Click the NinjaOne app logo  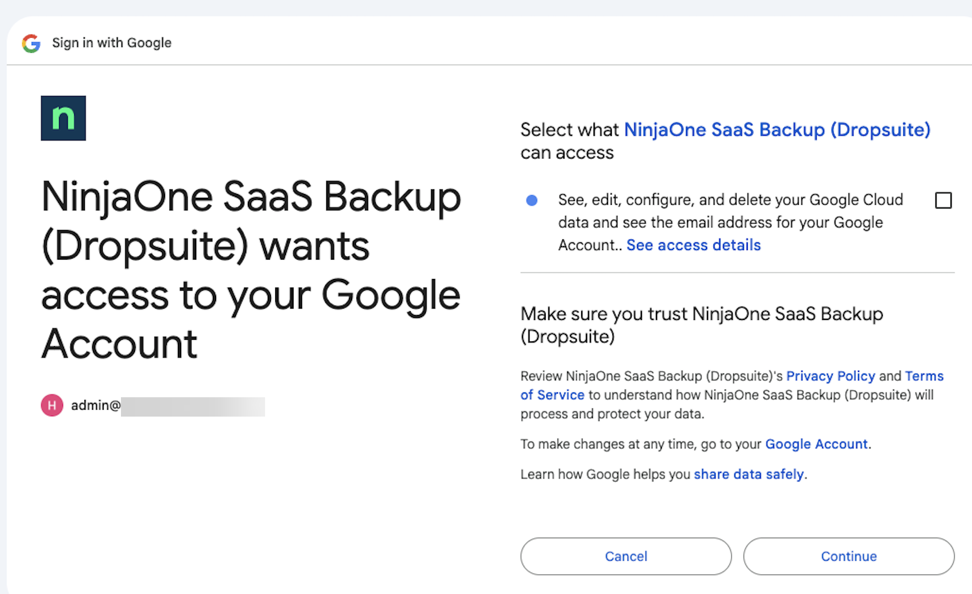[x=63, y=118]
